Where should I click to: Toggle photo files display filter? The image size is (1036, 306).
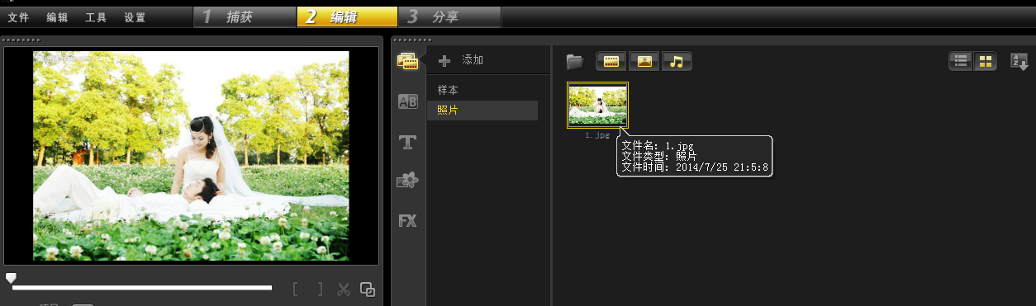point(644,61)
